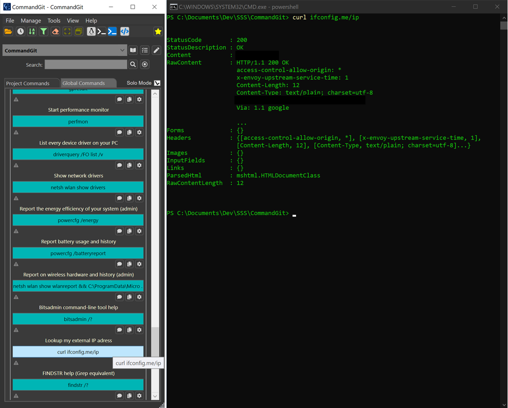Click inside the Search input field
The width and height of the screenshot is (508, 408).
86,65
